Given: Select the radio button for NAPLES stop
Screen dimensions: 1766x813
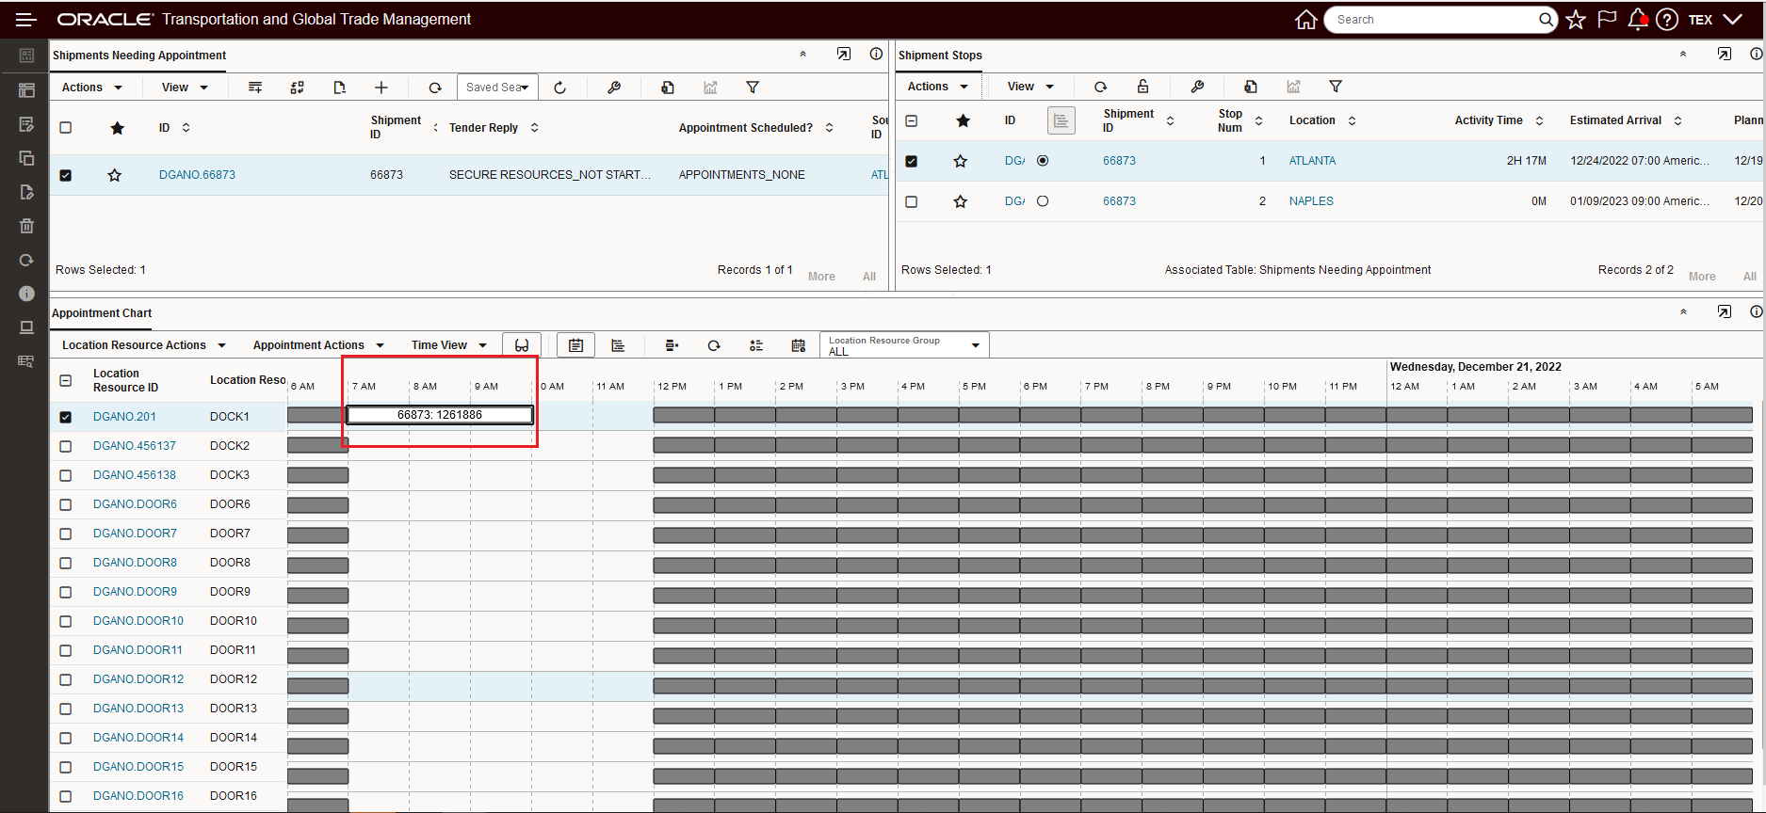Looking at the screenshot, I should click(1043, 201).
